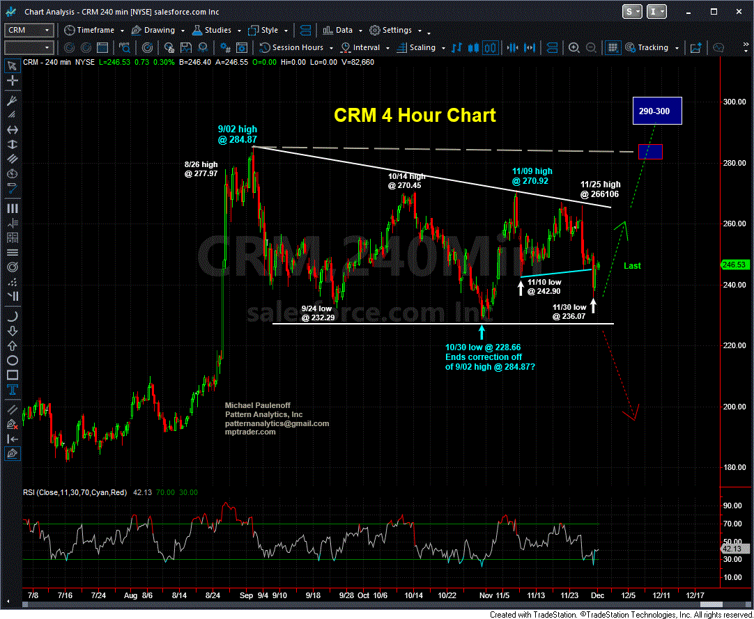Viewport: 754px width, 619px height.
Task: Open the S symbol-link dropdown in title bar
Action: pos(632,11)
